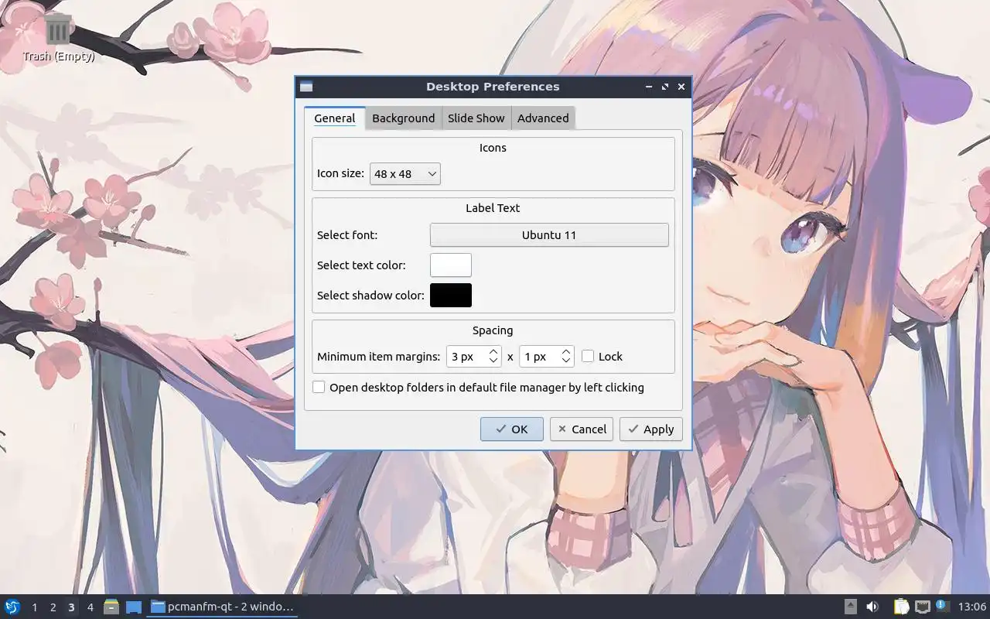
Task: Open the 13:06 clock in the panel
Action: 971,607
